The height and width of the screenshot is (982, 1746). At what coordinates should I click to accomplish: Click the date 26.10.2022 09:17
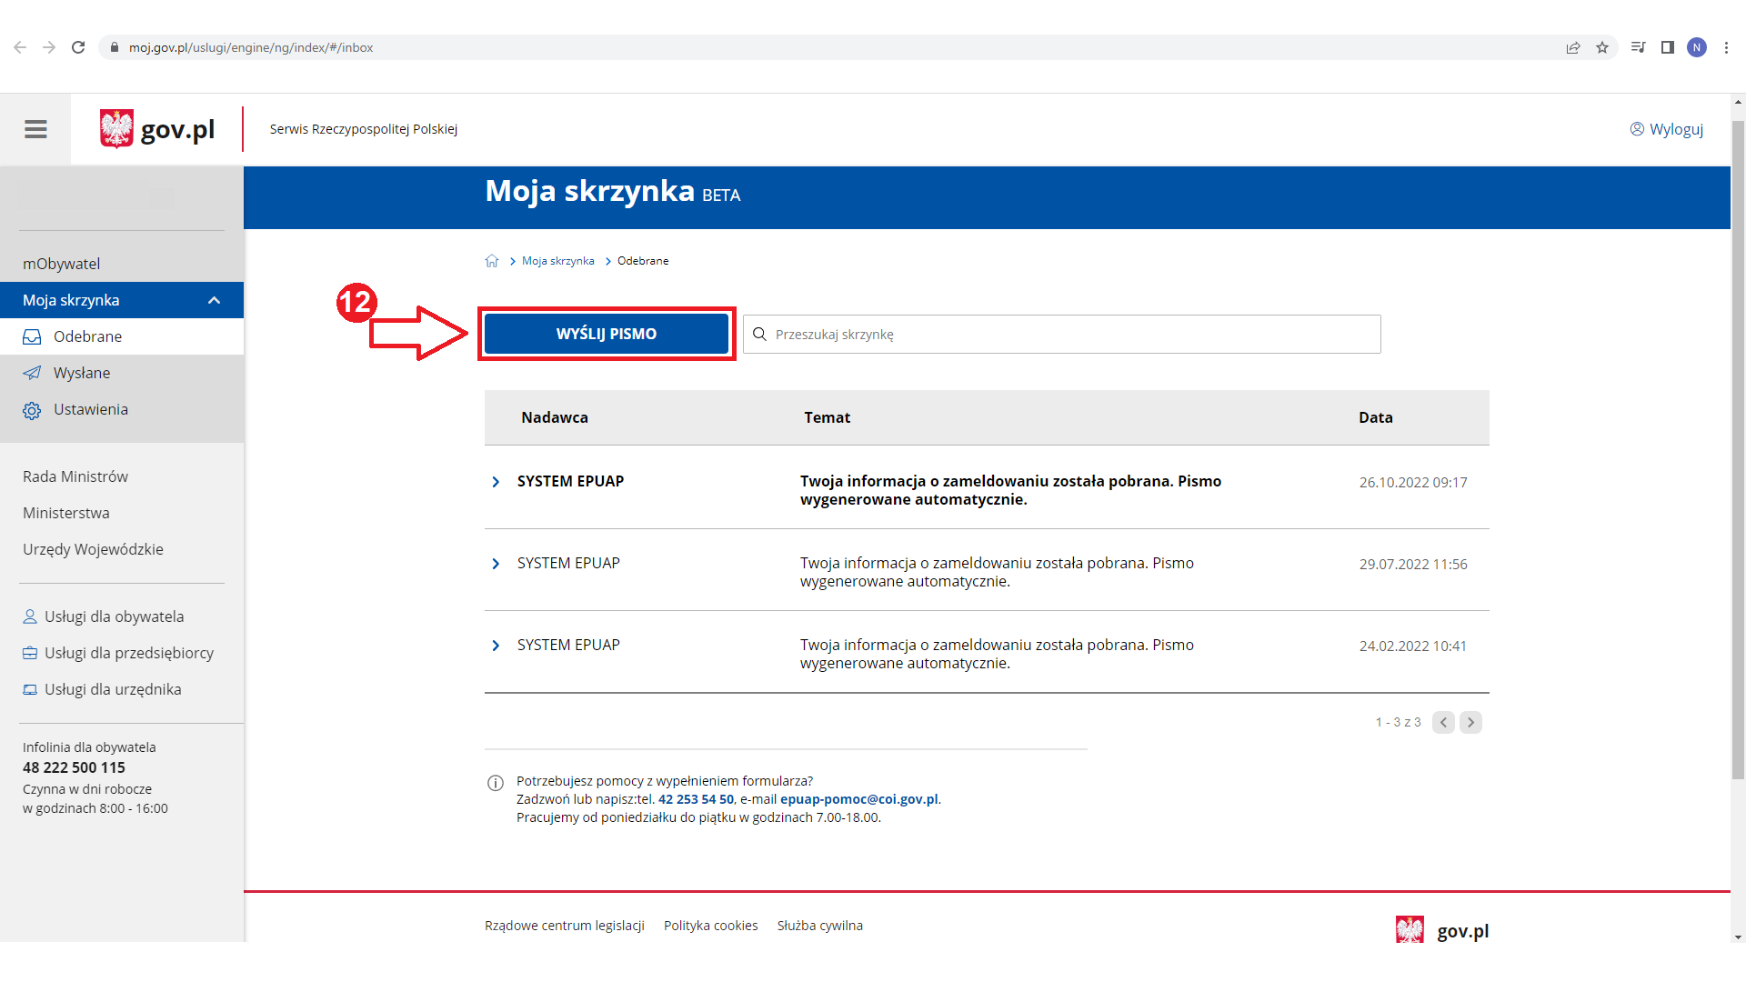coord(1413,483)
